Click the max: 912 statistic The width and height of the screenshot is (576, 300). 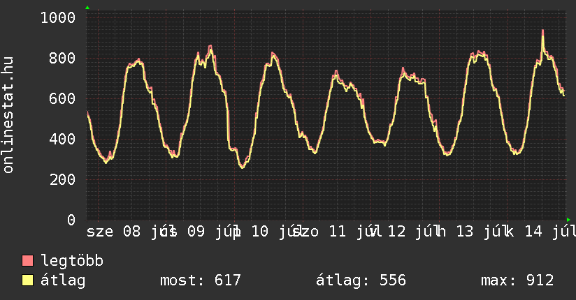click(x=517, y=280)
